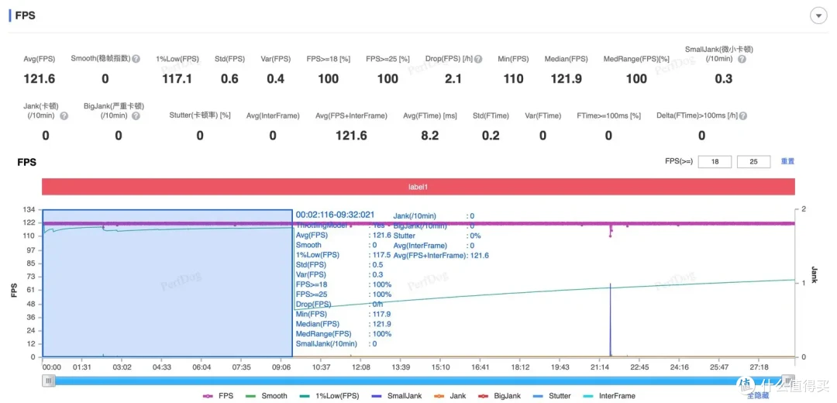This screenshot has height=403, width=837.
Task: Click the Min(FPS) tooltip value 117.9
Action: coord(381,314)
